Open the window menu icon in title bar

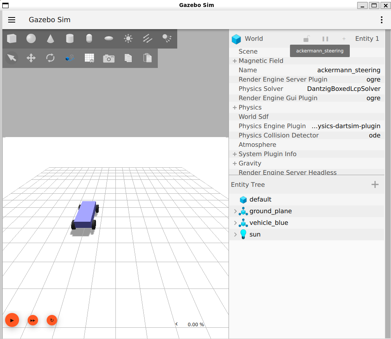coord(5,5)
